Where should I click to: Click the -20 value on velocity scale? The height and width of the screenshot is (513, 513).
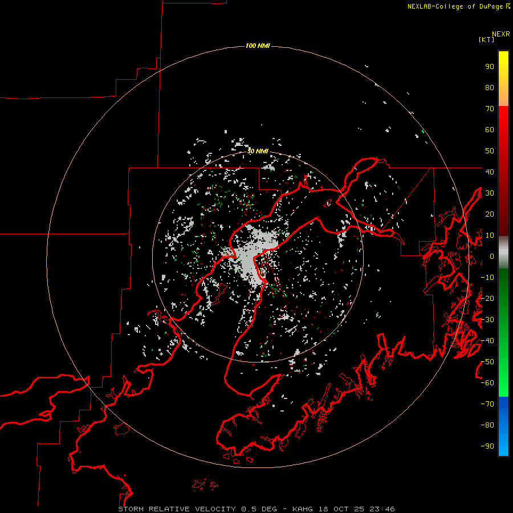(x=487, y=299)
